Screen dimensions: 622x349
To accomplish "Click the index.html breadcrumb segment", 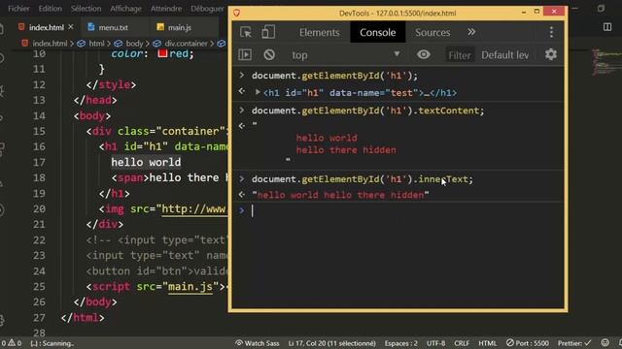I will pos(50,43).
